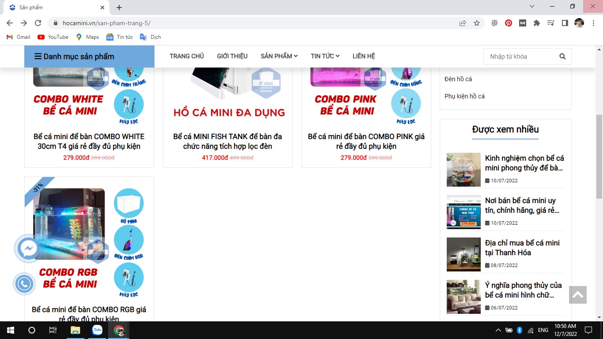Image resolution: width=603 pixels, height=339 pixels.
Task: Click the Bluetooth tray icon
Action: pyautogui.click(x=520, y=330)
